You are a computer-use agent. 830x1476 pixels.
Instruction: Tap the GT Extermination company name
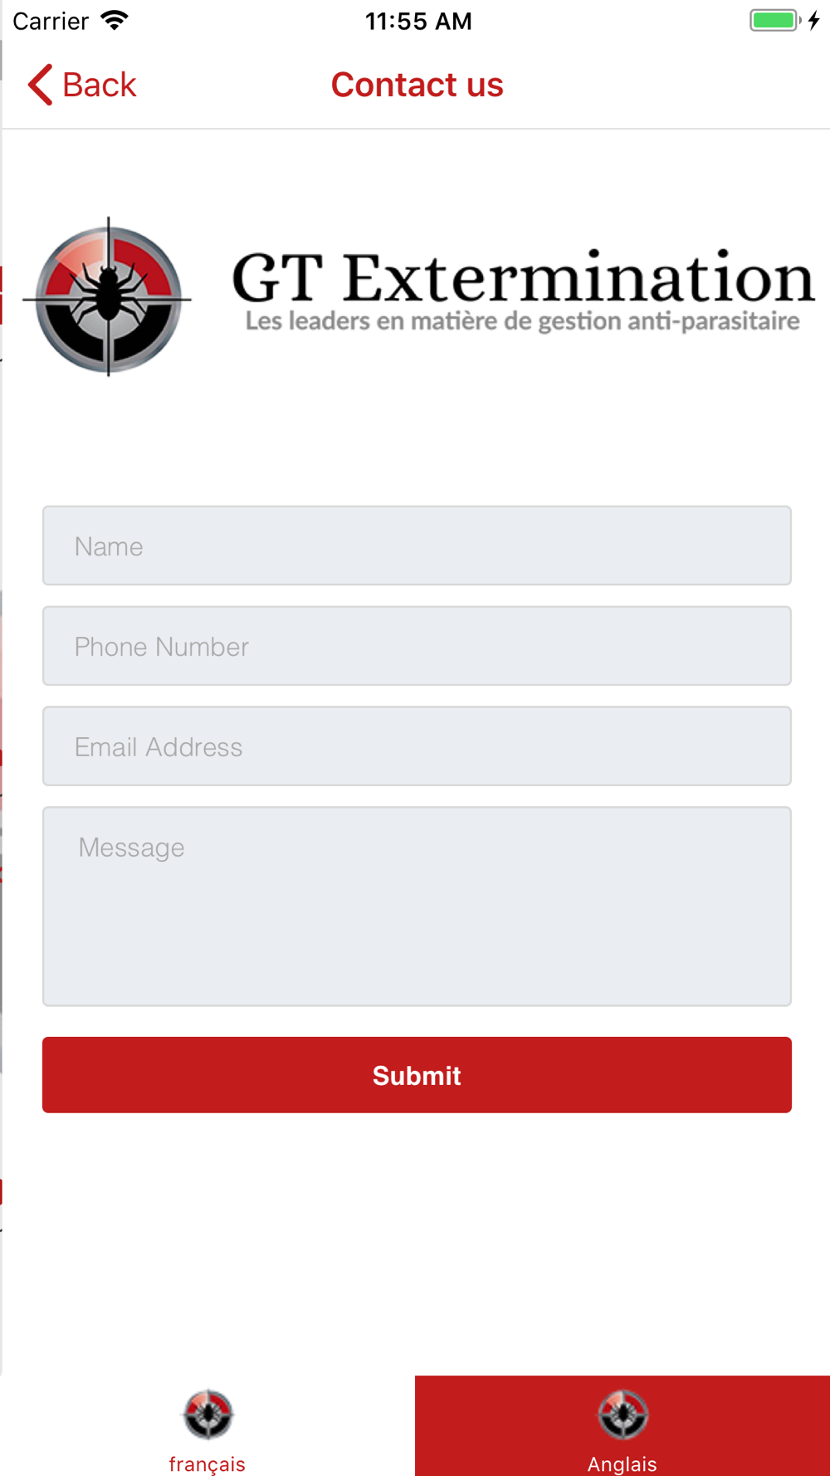[523, 276]
